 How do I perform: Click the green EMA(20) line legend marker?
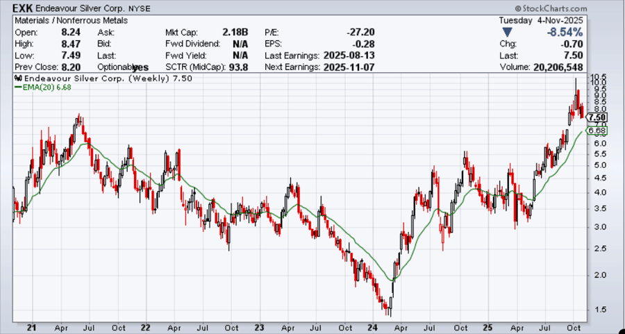coord(19,87)
